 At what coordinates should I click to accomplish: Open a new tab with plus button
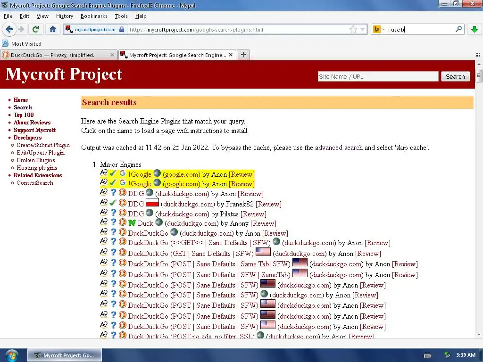tap(243, 55)
